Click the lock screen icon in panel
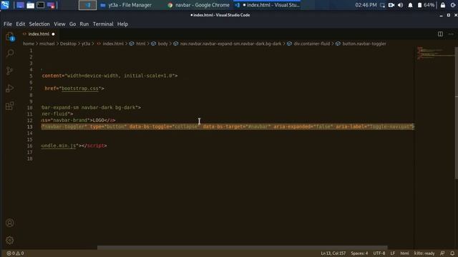This screenshot has height=257, width=458. 443,5
